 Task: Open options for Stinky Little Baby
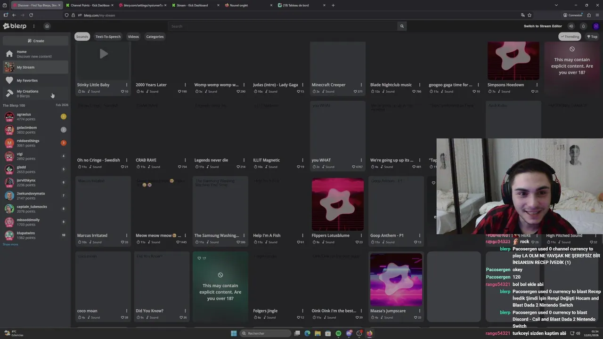[126, 85]
